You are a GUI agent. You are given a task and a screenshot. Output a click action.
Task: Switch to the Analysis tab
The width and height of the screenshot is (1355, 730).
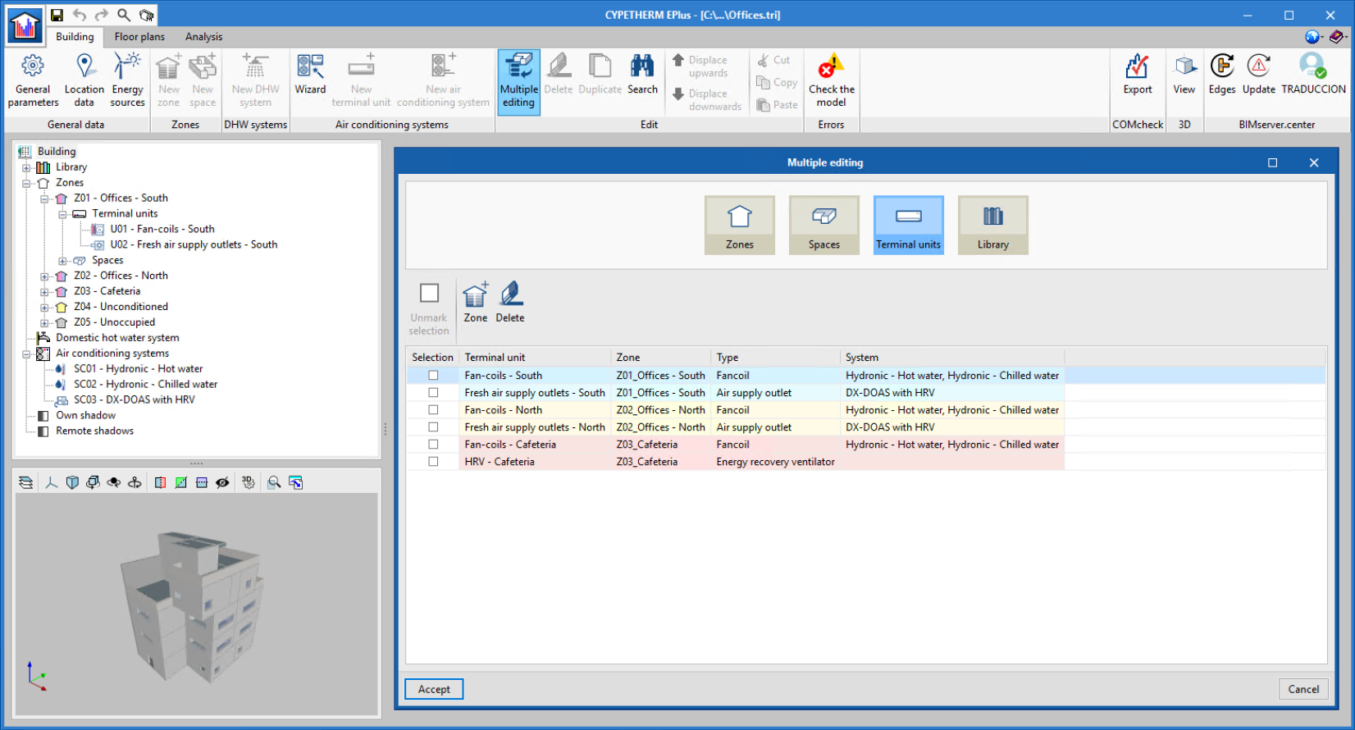[203, 37]
